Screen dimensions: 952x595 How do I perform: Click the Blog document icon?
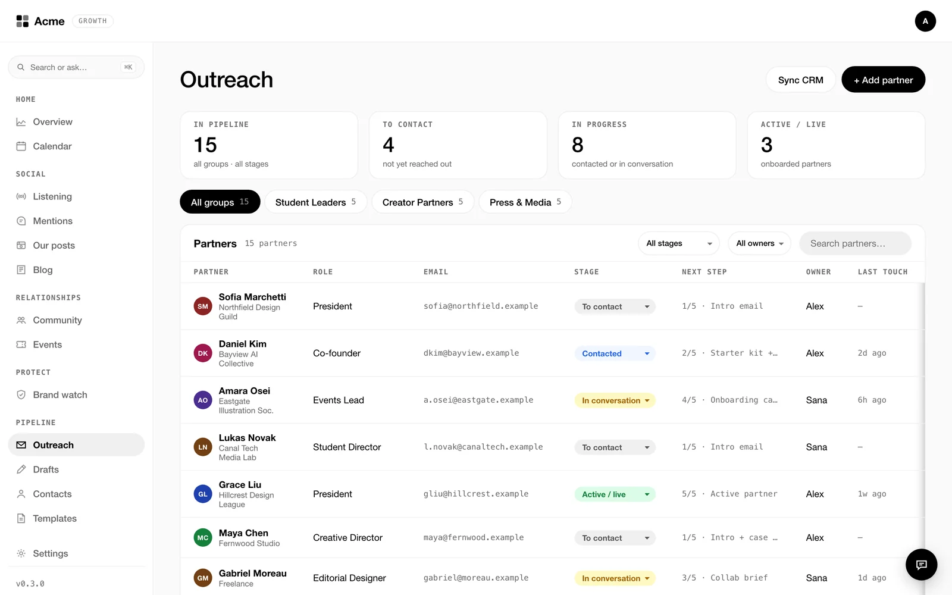coord(21,270)
